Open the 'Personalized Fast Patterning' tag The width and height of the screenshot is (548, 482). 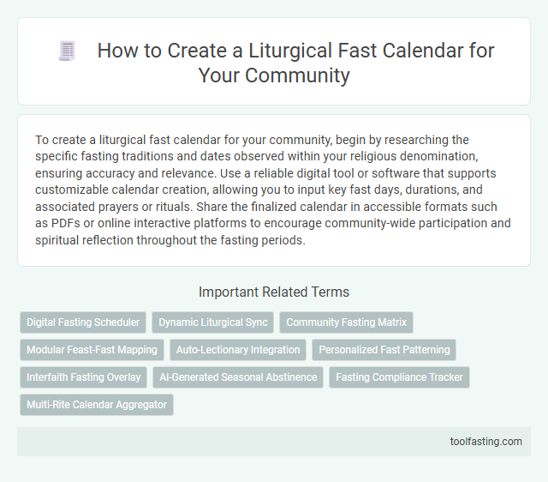pos(384,350)
